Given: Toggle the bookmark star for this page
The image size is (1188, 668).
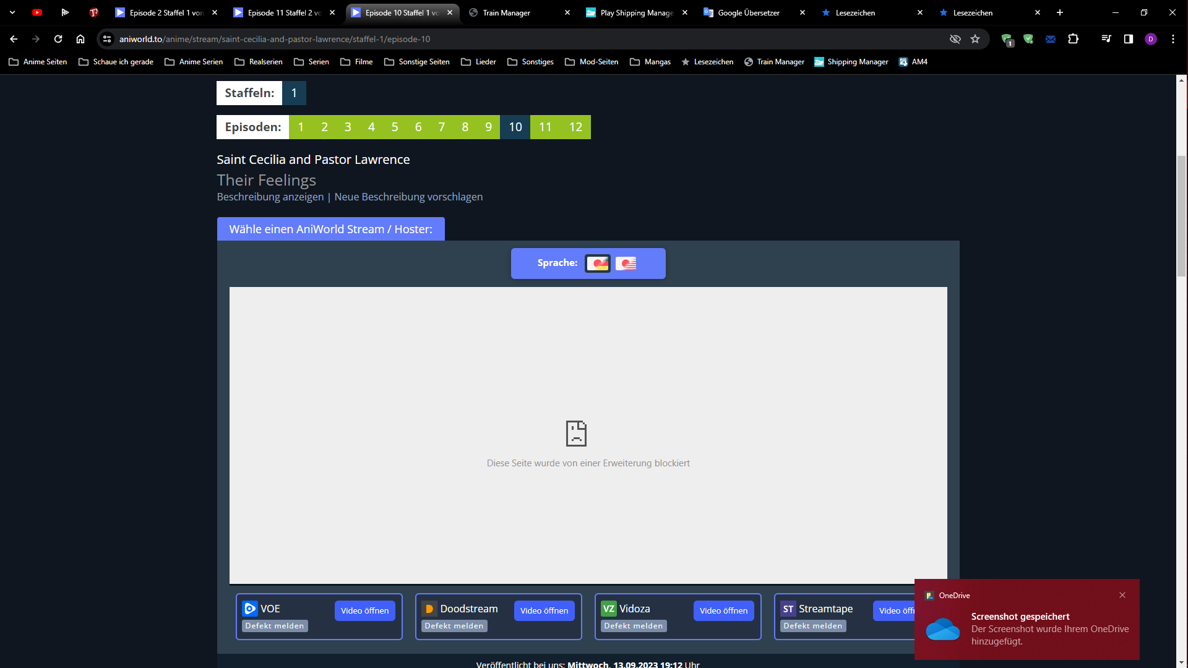Looking at the screenshot, I should (976, 38).
